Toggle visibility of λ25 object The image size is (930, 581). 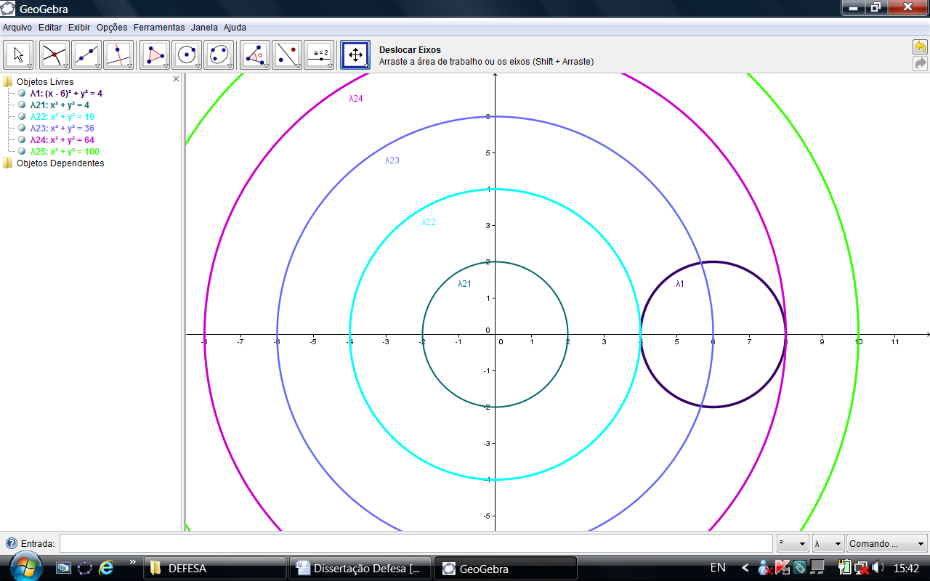(x=23, y=152)
